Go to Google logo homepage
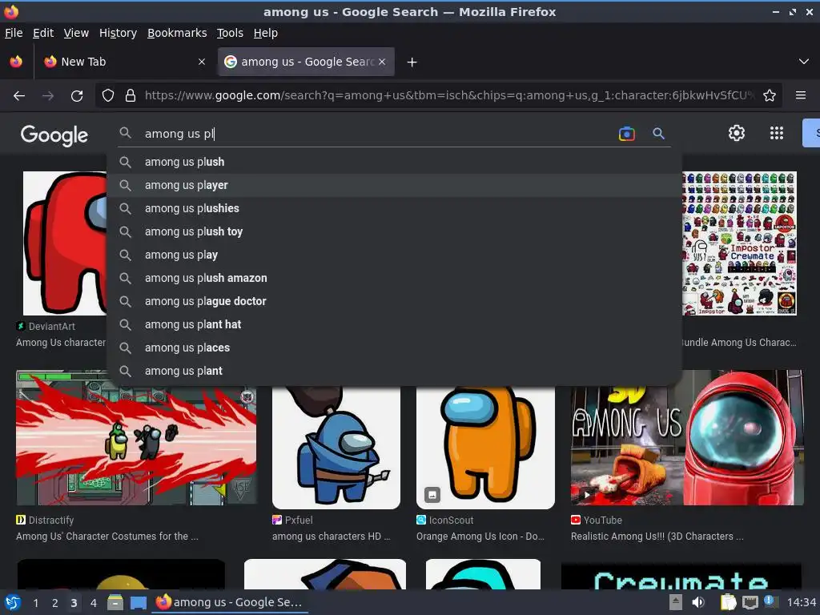Screen dimensions: 820x615 point(54,135)
